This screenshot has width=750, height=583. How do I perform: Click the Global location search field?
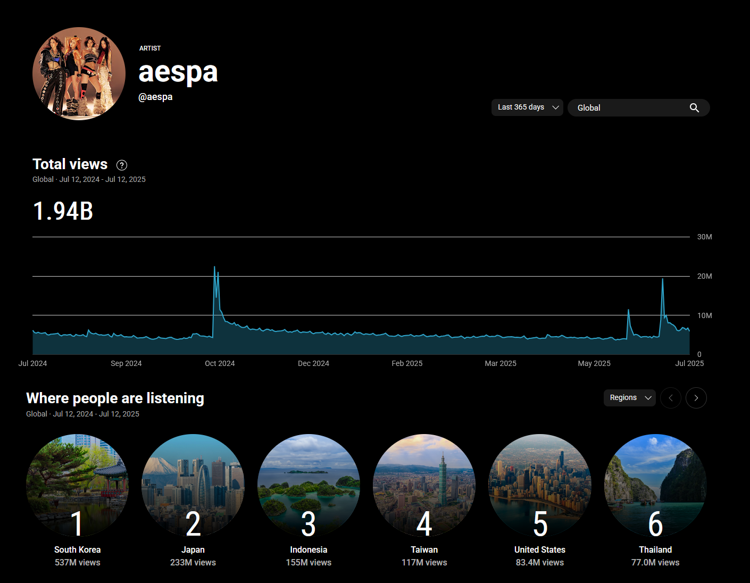click(638, 107)
